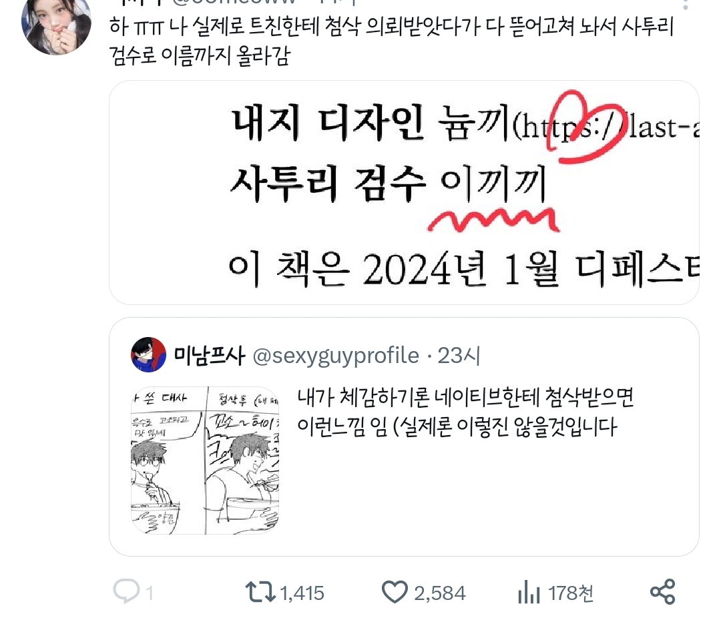Click the @sexyguyprofile handle
The image size is (721, 622).
tap(336, 355)
